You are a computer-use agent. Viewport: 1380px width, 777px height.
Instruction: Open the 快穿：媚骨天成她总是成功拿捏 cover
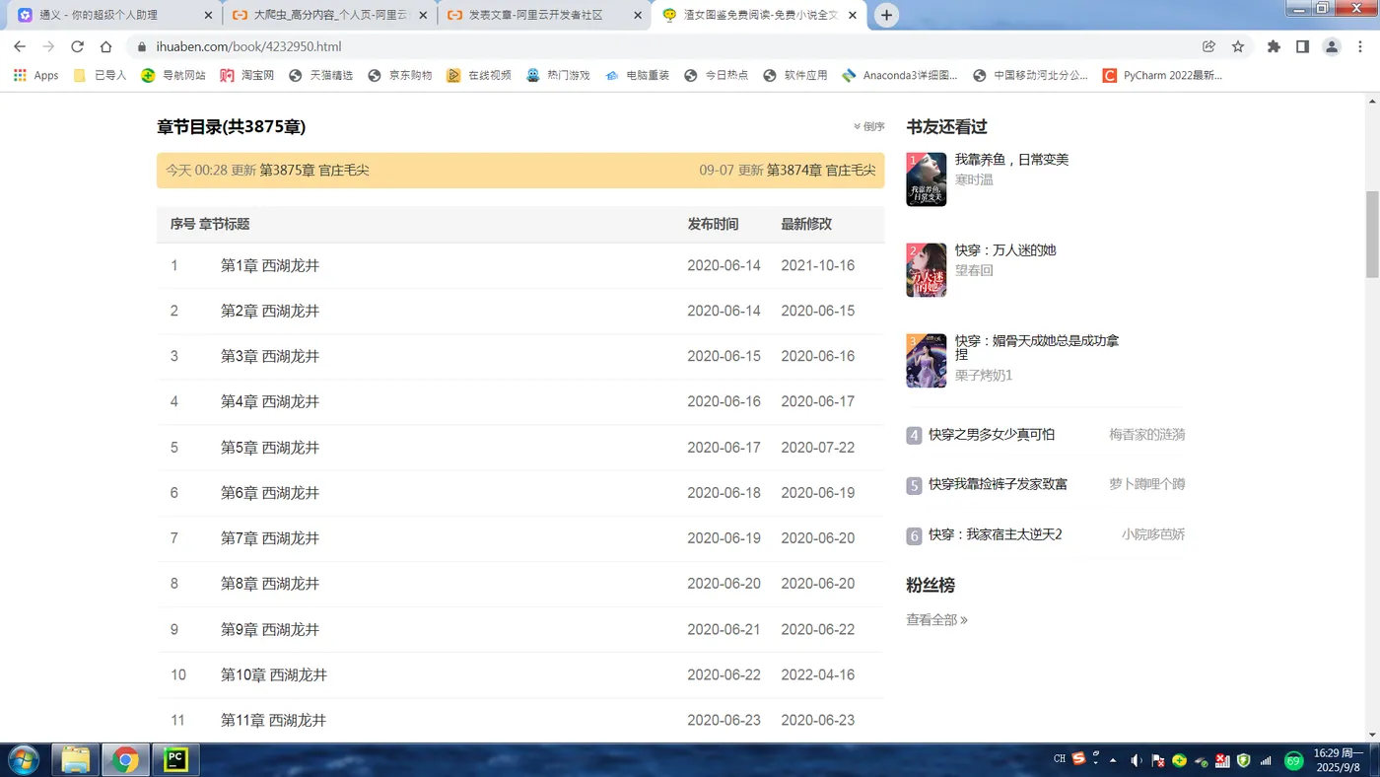pyautogui.click(x=927, y=361)
